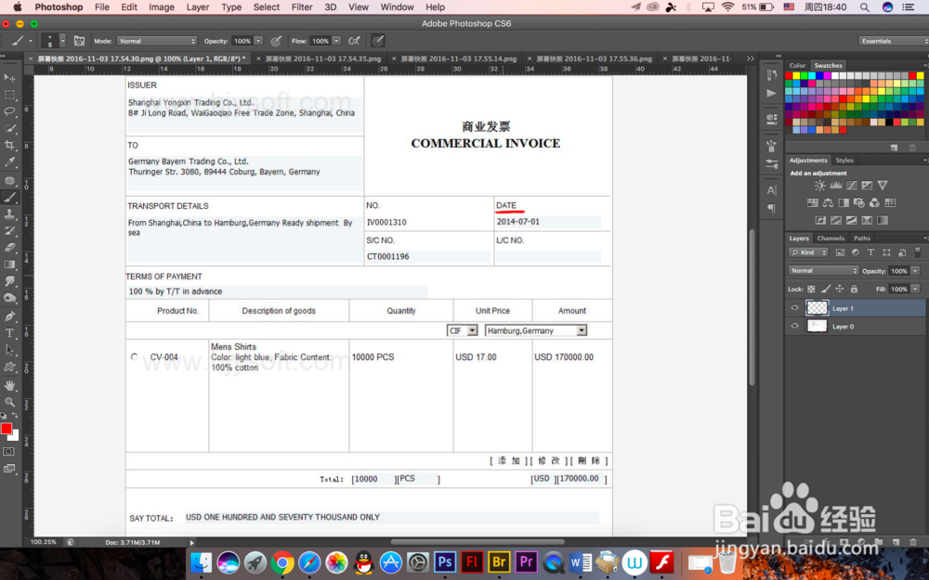Select the Clone Stamp tool

click(x=9, y=213)
